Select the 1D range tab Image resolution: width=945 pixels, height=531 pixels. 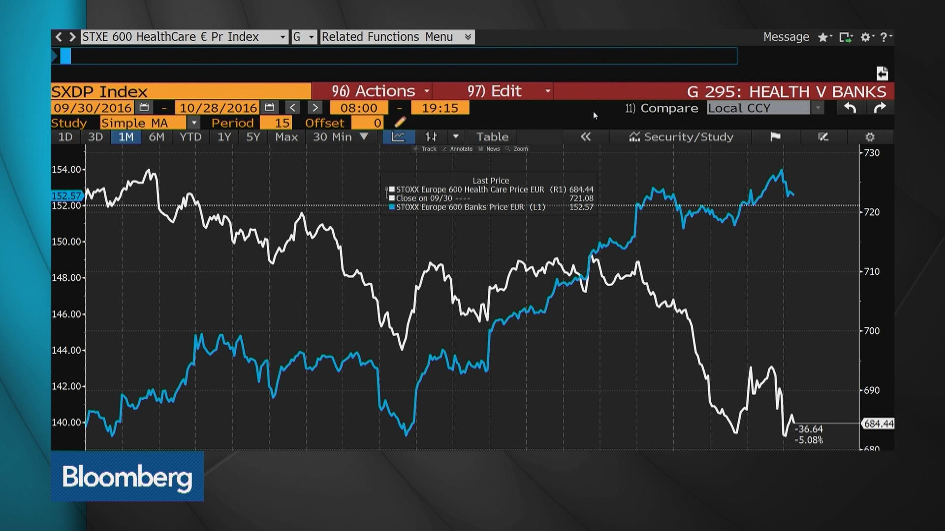[65, 137]
